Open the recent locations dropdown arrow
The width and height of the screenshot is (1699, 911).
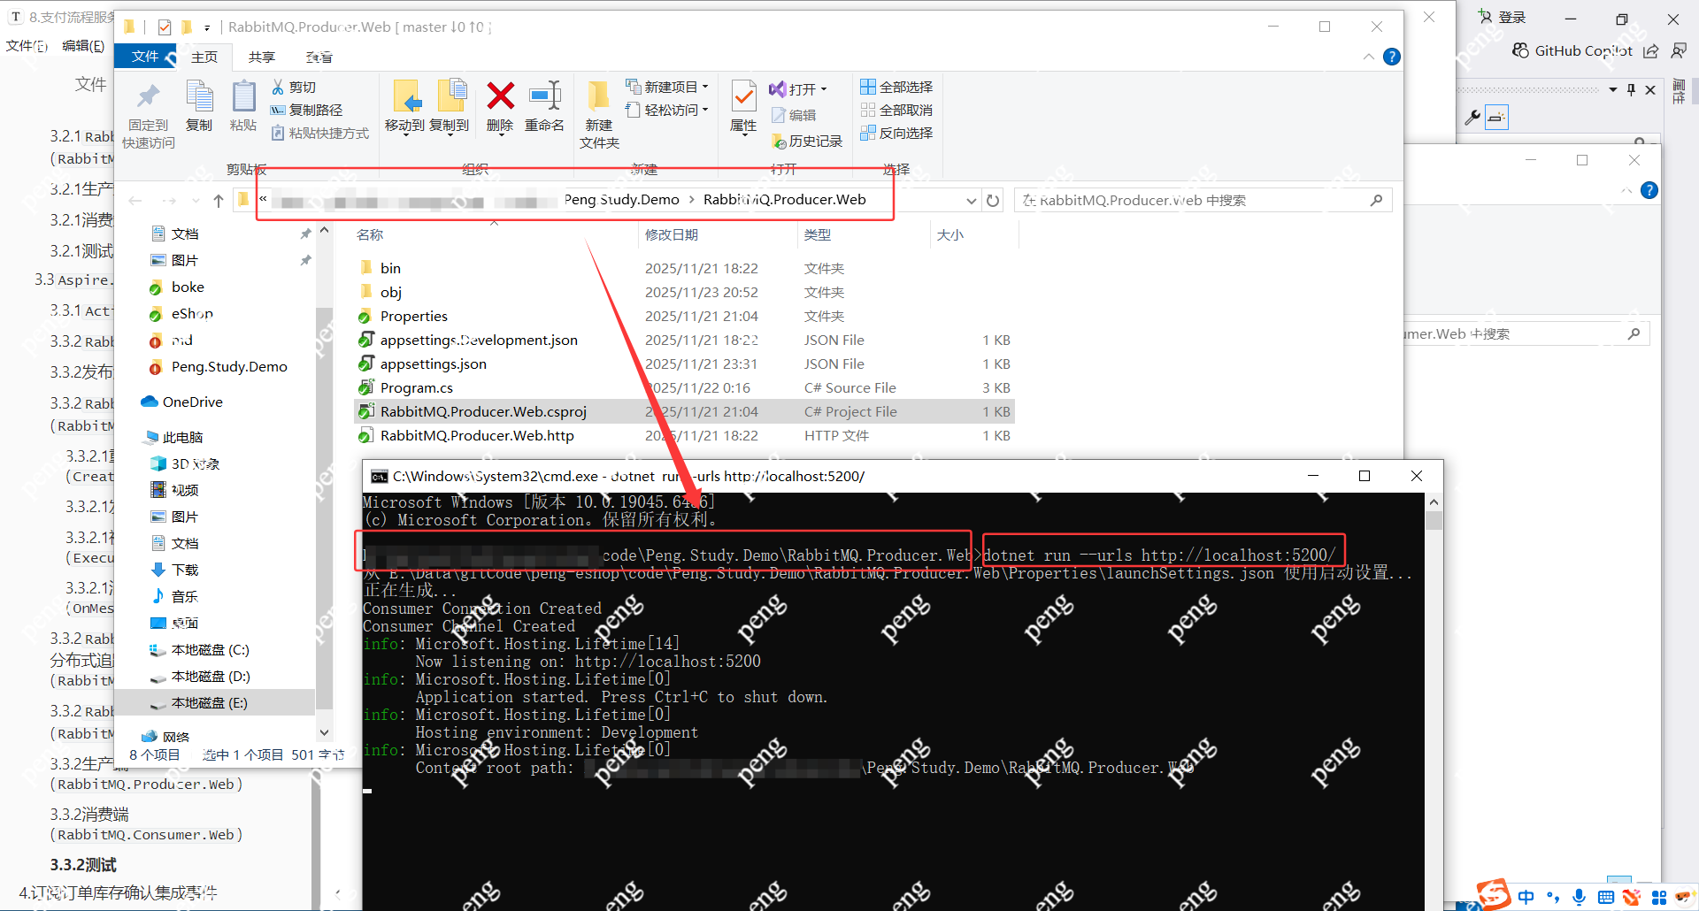click(196, 201)
